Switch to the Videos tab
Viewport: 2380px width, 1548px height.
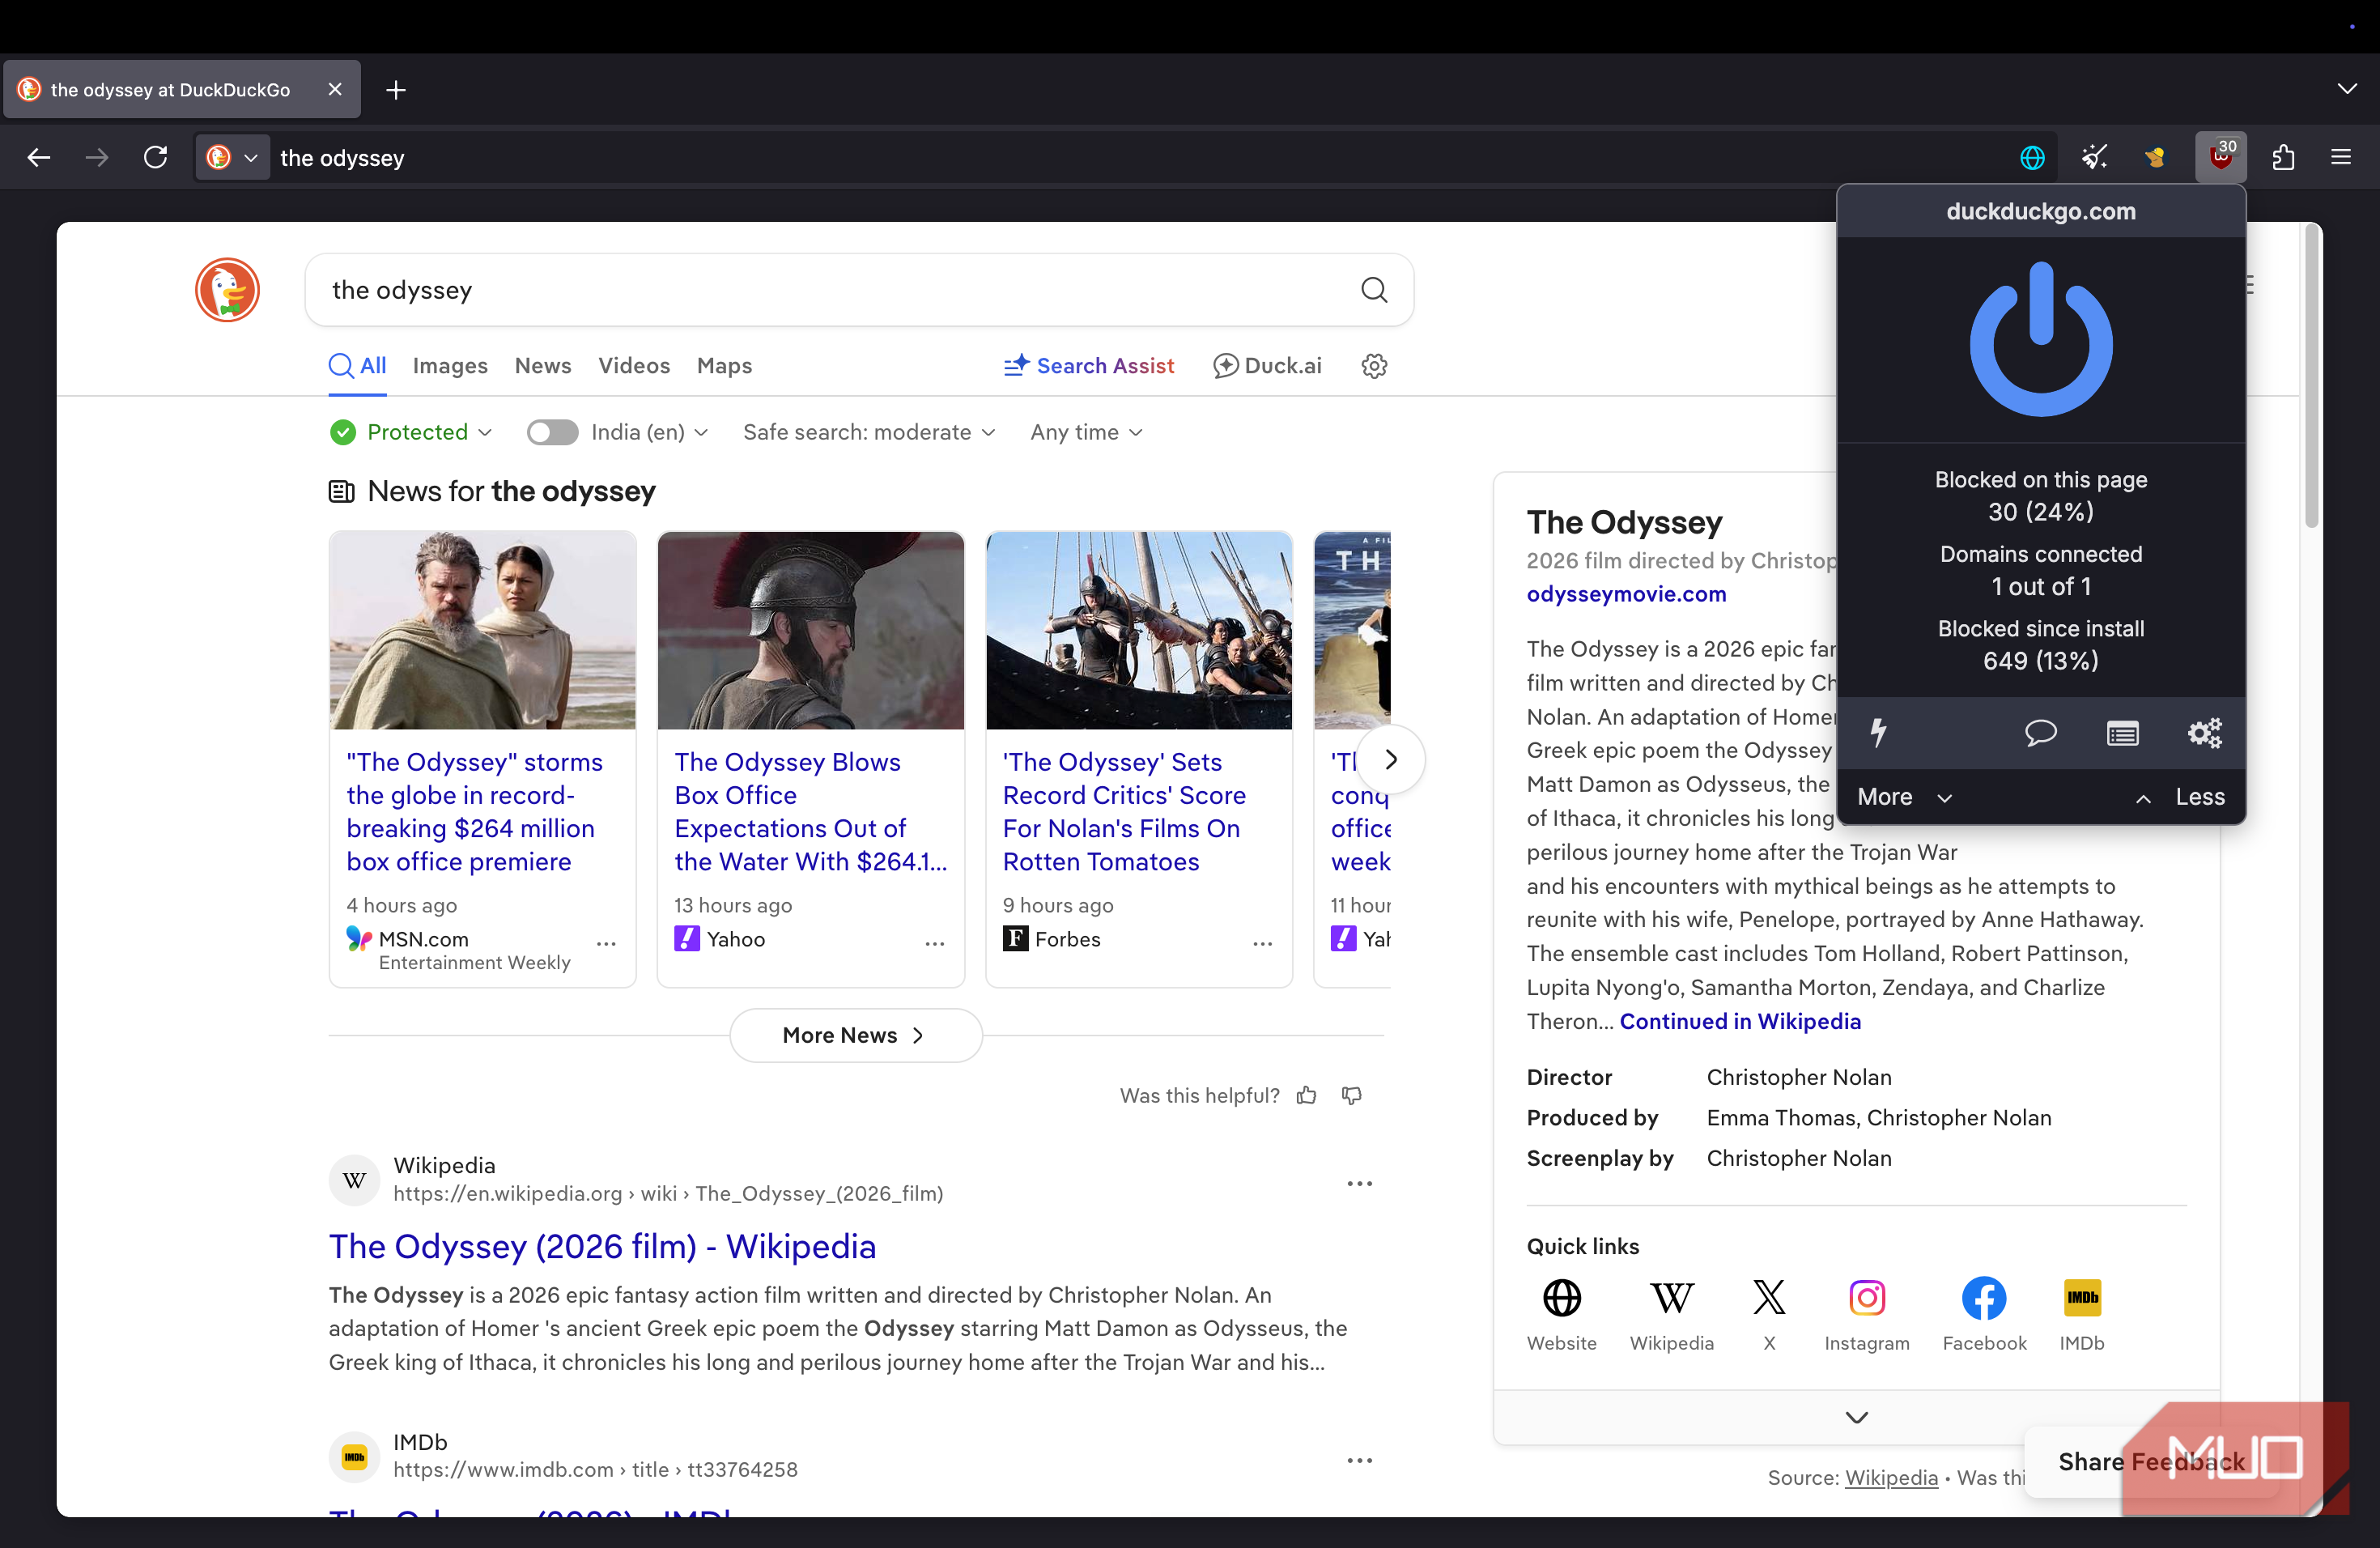634,366
